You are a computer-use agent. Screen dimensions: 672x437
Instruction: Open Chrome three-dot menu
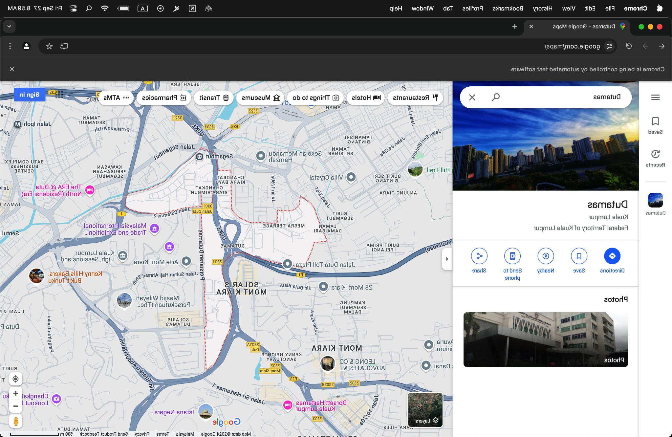(10, 46)
